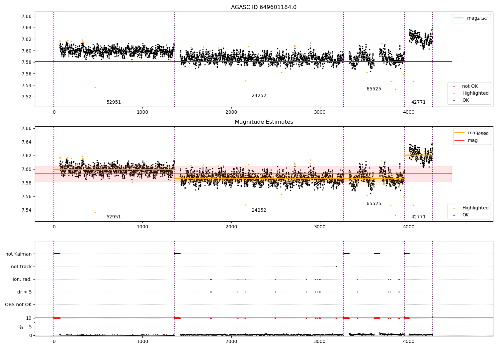The image size is (498, 349).
Task: Select the green mag AGASC legend entry
Action: pos(471,18)
